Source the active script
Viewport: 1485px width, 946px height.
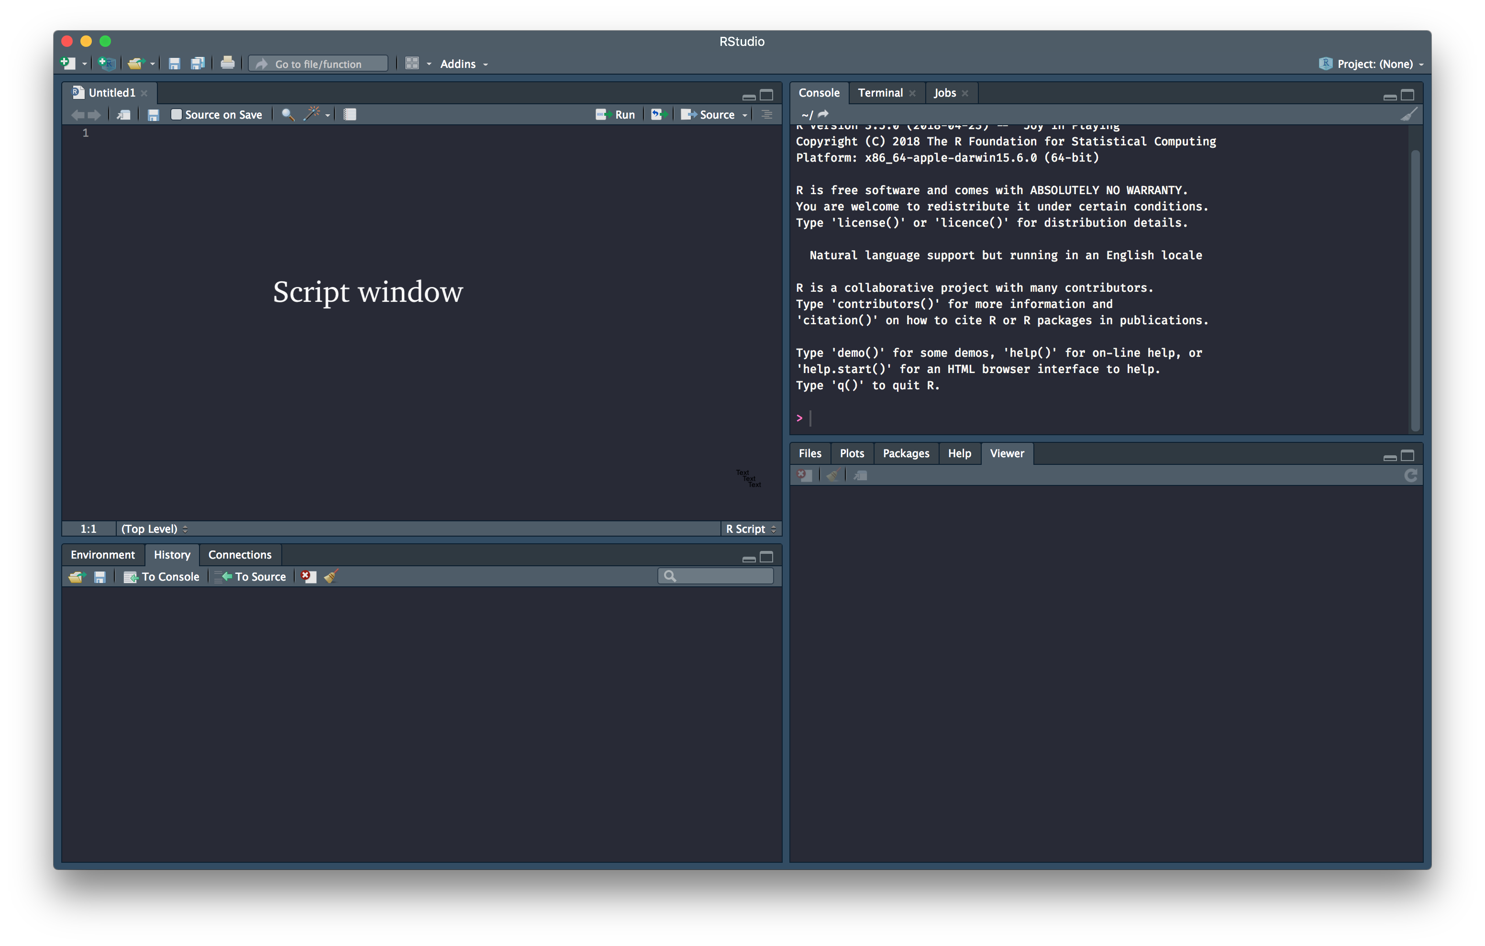click(x=708, y=115)
